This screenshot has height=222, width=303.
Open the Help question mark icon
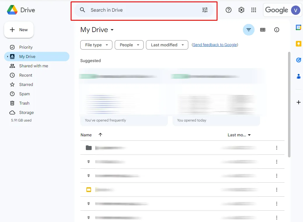229,10
